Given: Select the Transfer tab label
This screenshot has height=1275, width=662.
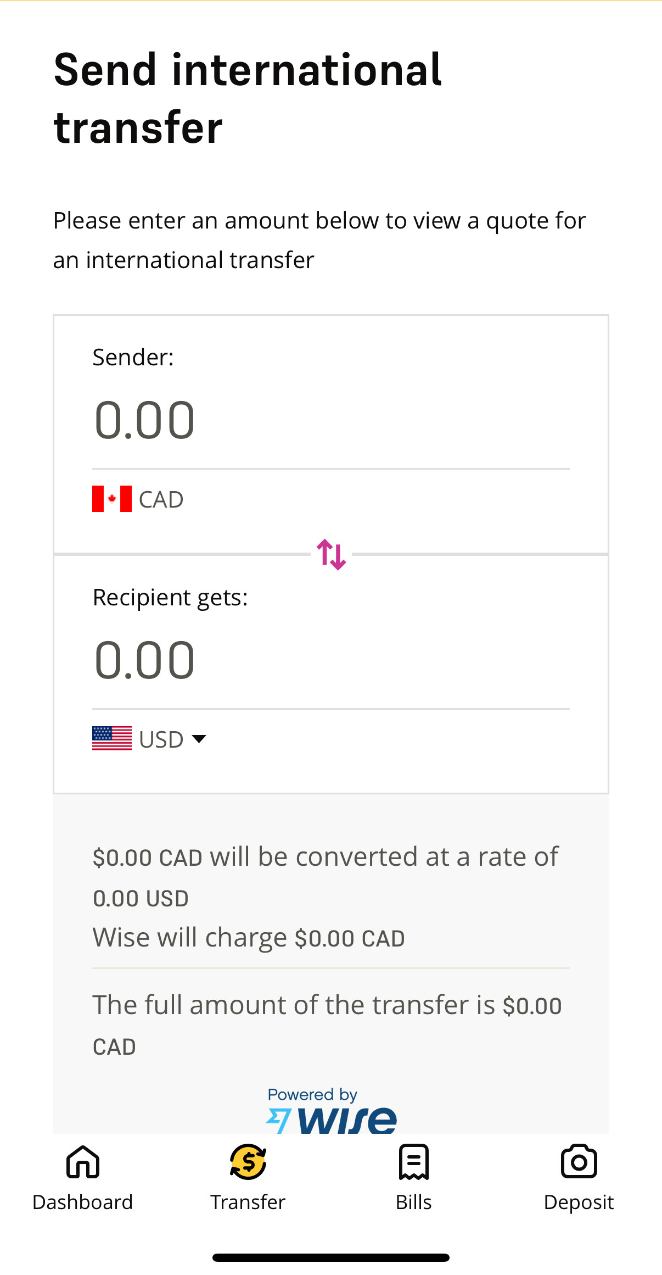Looking at the screenshot, I should [248, 1202].
